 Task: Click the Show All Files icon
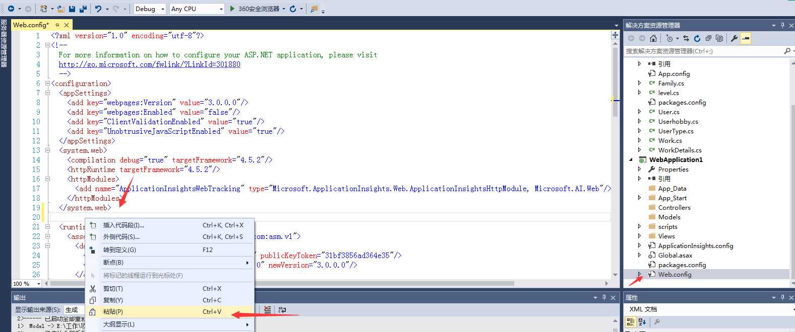coord(719,38)
